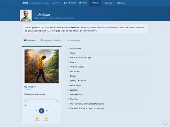This screenshot has width=170, height=127.
Task: Toggle Repetir repeat mode
Action: coord(46,119)
